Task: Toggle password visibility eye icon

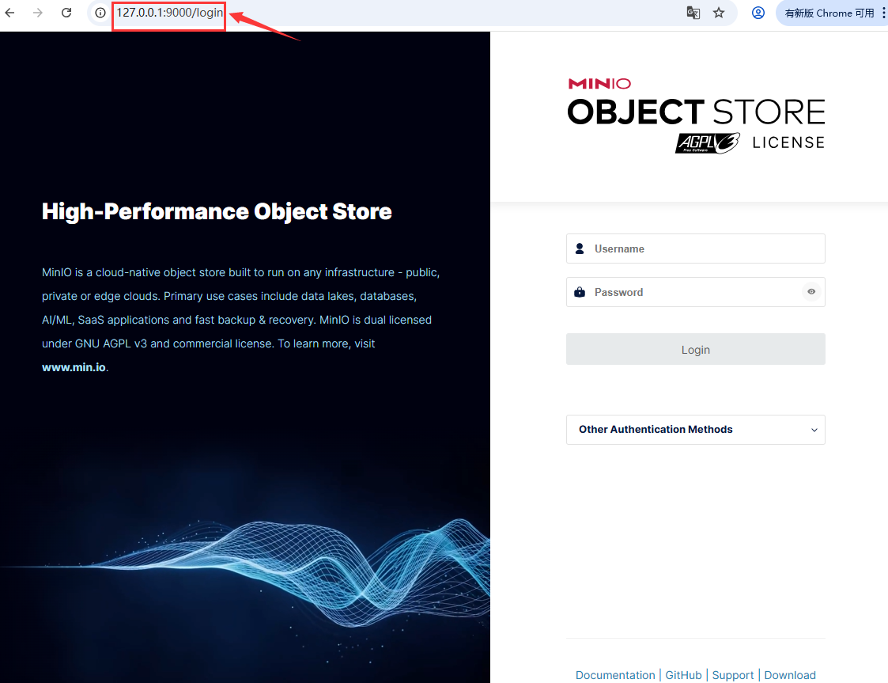Action: tap(811, 291)
